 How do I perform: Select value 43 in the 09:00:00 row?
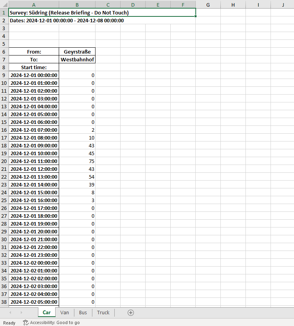[77, 145]
